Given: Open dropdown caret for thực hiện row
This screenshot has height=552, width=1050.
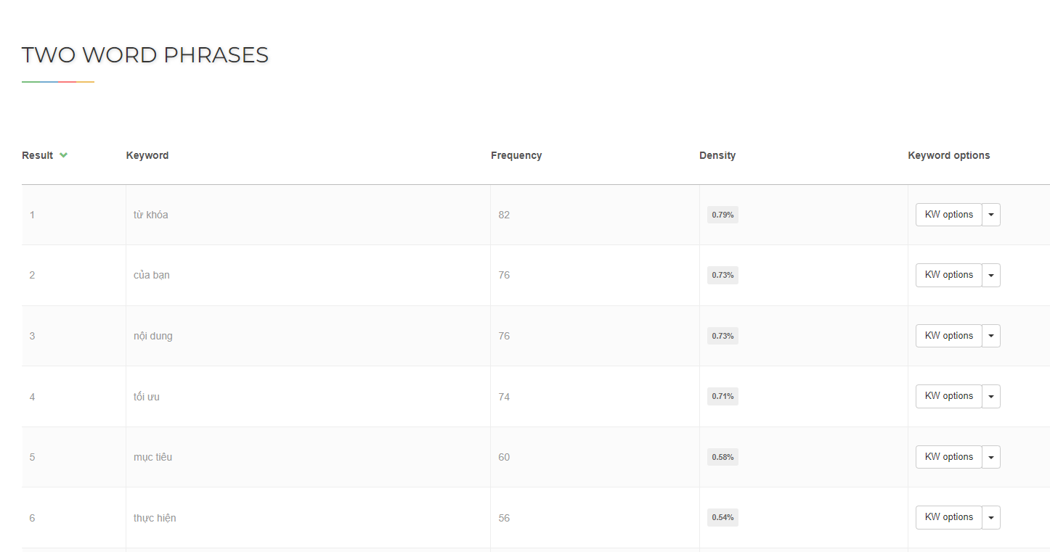Looking at the screenshot, I should (x=991, y=518).
